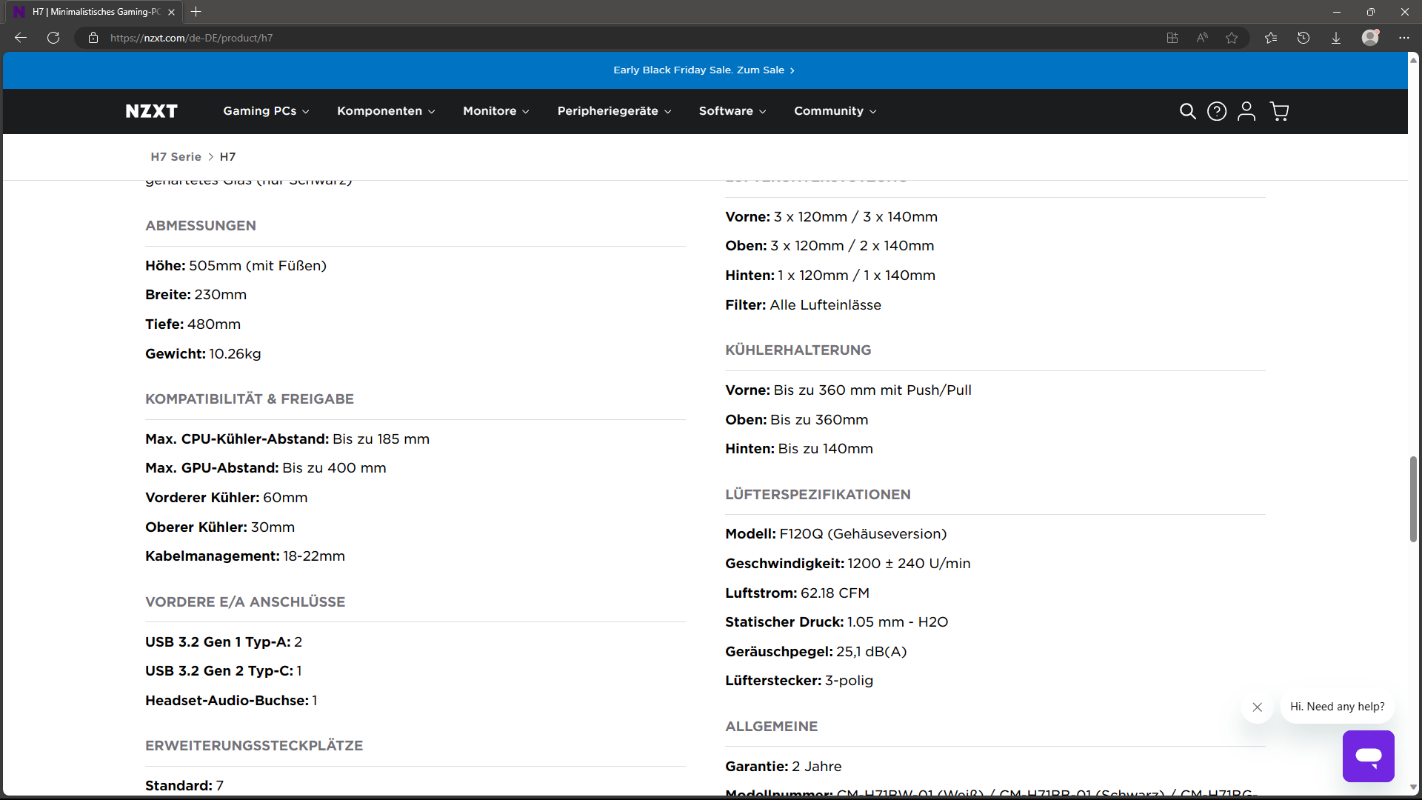Click the ERWEITERUNGSSTECKPLÄTZE heading

(254, 746)
